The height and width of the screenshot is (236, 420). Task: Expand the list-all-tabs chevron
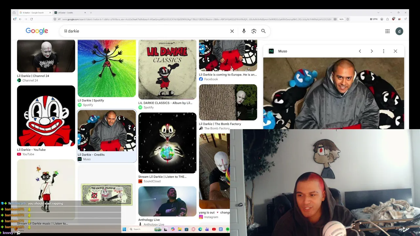pos(378,13)
